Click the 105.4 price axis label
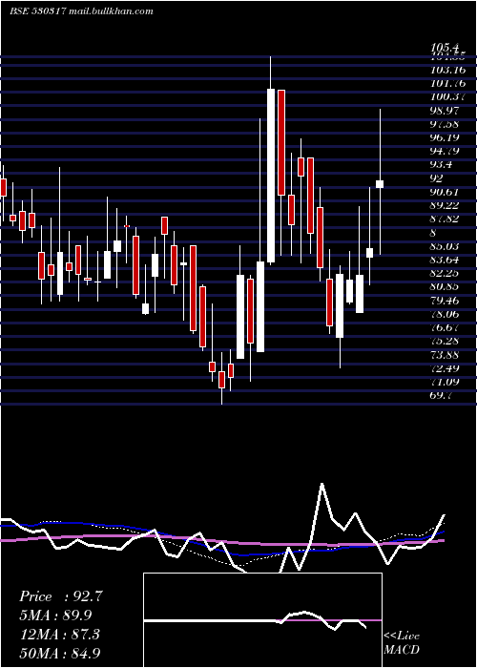Image resolution: width=477 pixels, height=668 pixels. (446, 47)
